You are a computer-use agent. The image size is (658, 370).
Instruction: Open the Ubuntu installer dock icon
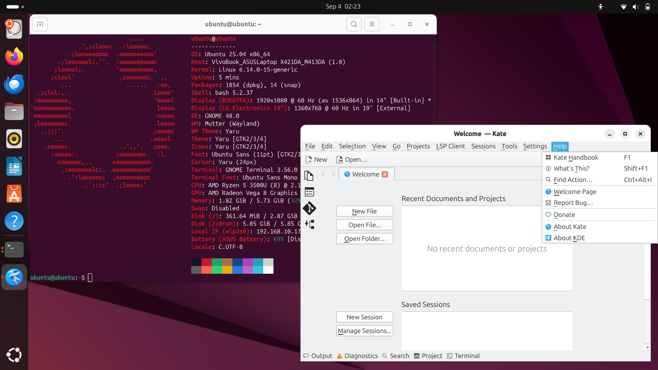[x=14, y=29]
